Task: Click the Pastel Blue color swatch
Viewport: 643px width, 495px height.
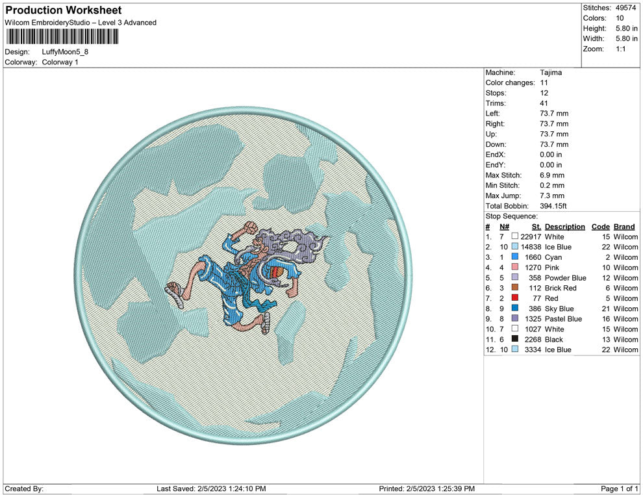Action: pos(515,319)
